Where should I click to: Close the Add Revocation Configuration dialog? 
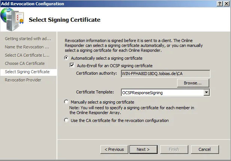click(226, 3)
